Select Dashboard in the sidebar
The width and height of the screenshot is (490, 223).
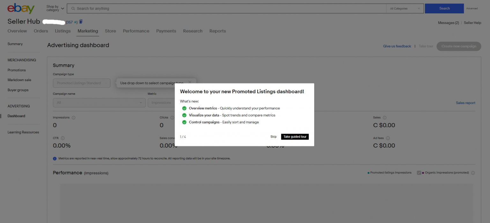pos(16,116)
